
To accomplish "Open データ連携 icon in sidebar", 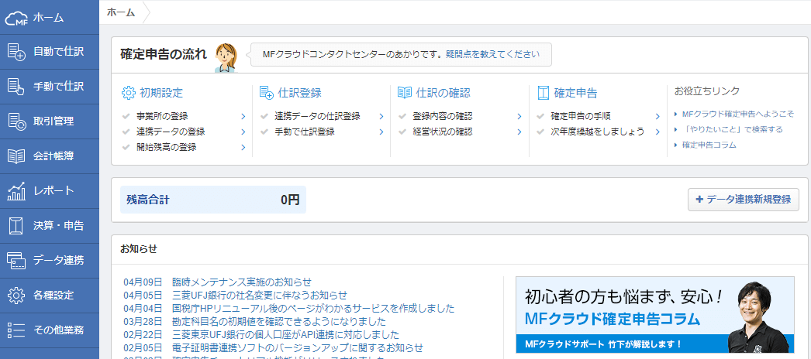I will pyautogui.click(x=16, y=261).
